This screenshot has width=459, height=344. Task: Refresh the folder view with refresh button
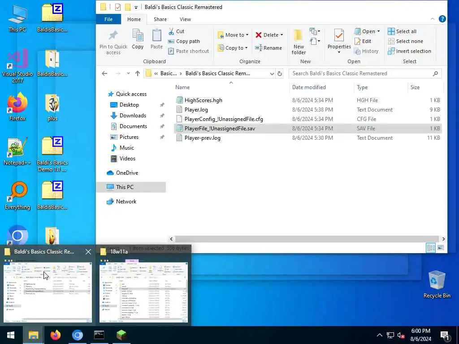pos(280,73)
